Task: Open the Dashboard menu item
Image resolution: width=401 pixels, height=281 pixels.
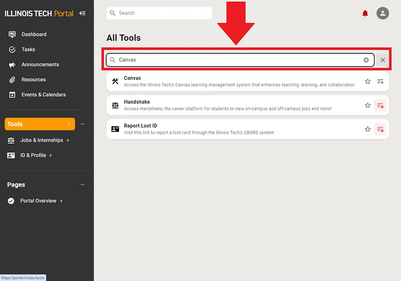Action: click(x=34, y=34)
